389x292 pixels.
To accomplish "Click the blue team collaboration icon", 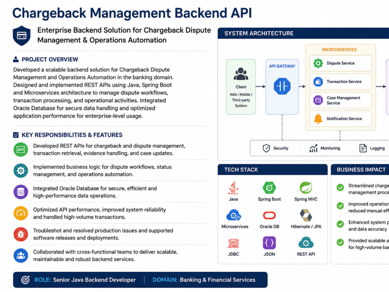I will (x=21, y=255).
